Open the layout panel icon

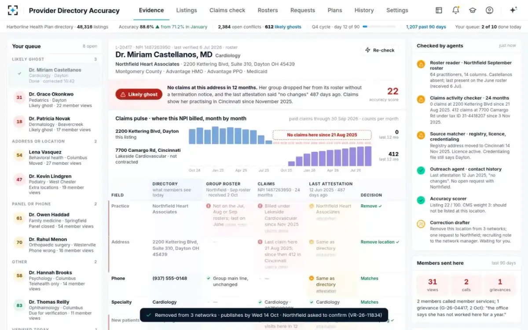pos(439,11)
